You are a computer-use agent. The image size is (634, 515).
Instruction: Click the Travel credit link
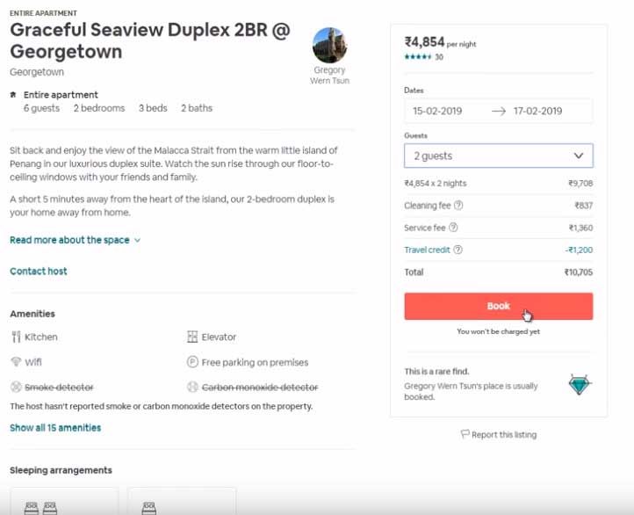point(427,250)
